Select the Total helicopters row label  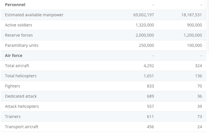[x=21, y=76]
